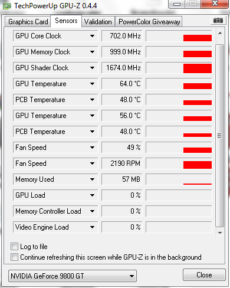Close window with title bar X

point(215,4)
